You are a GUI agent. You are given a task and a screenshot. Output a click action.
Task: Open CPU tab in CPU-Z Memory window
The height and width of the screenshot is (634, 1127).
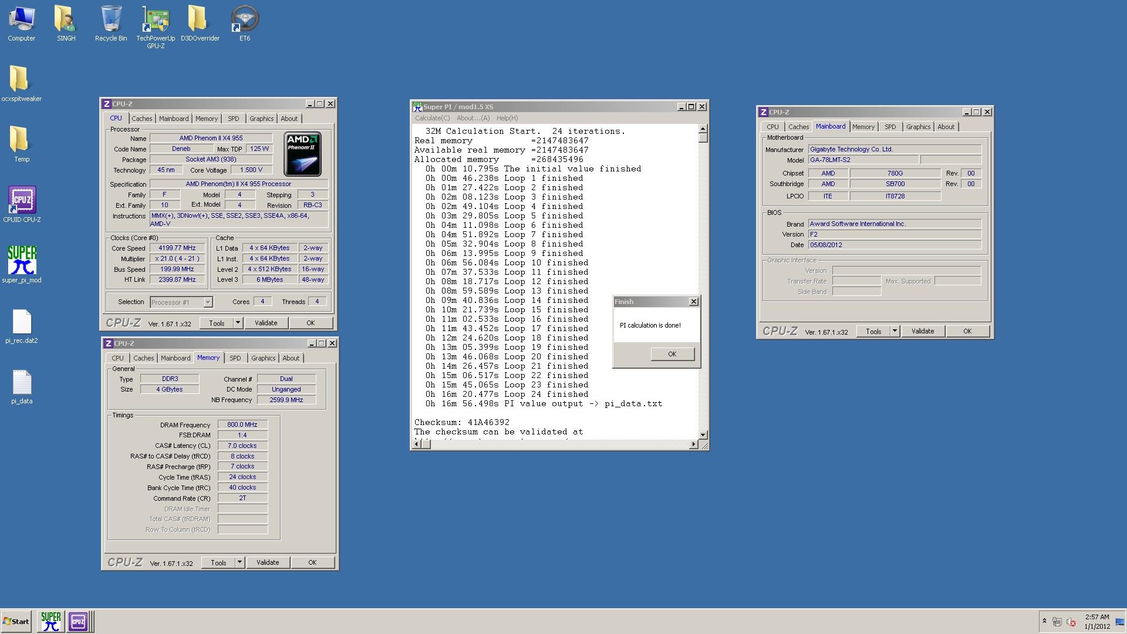pos(117,358)
